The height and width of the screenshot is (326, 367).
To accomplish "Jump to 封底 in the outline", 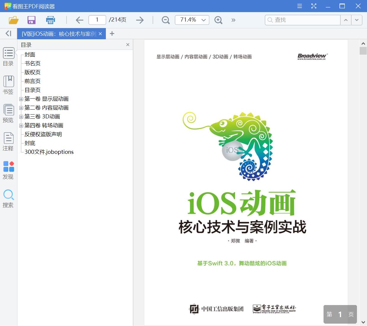I will (30, 143).
